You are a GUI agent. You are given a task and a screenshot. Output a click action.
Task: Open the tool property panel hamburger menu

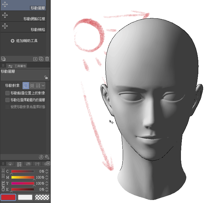[x=3, y=65]
